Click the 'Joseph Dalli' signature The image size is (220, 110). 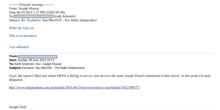tap(18, 107)
